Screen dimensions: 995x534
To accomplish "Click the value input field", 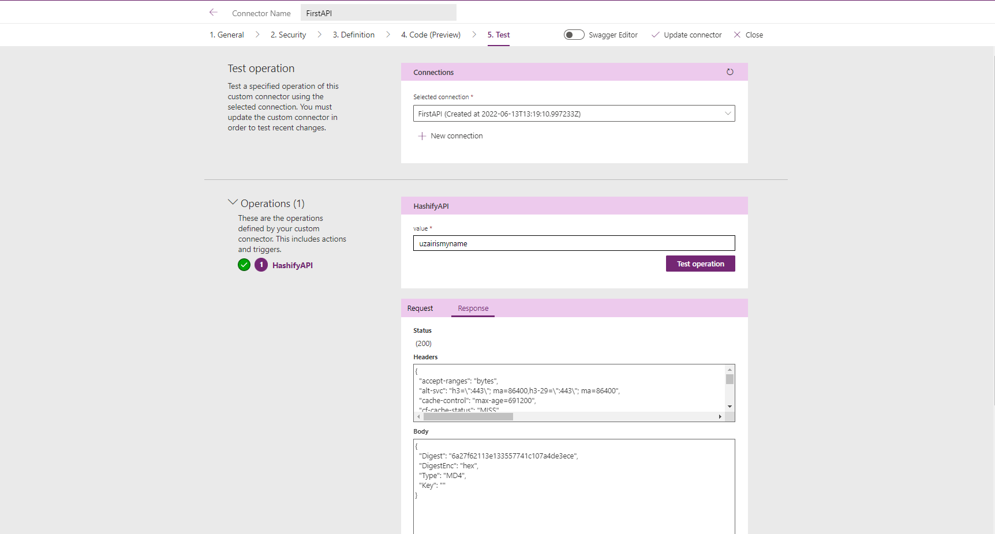I will [574, 243].
